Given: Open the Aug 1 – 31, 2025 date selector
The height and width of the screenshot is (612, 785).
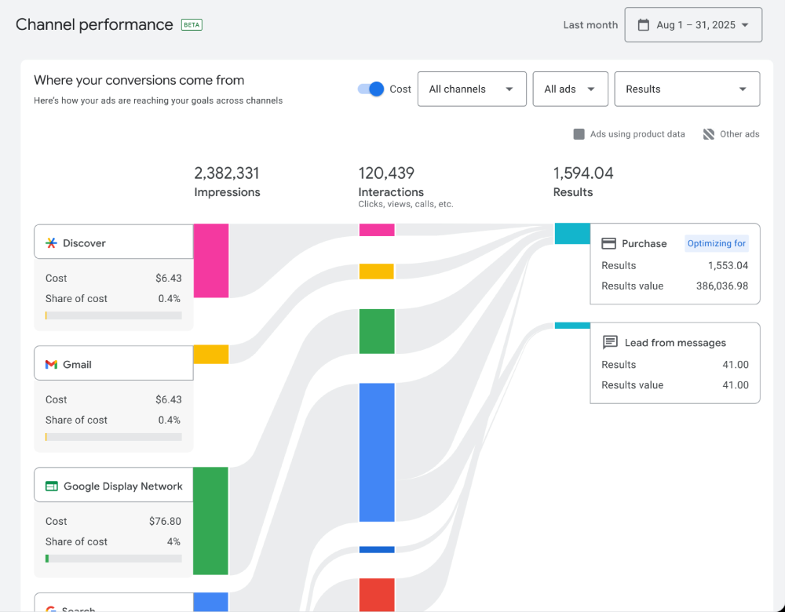Looking at the screenshot, I should tap(693, 24).
